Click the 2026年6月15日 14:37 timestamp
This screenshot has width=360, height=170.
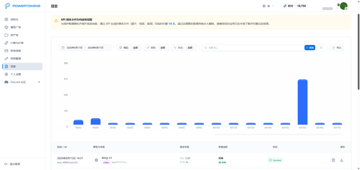pos(70,158)
